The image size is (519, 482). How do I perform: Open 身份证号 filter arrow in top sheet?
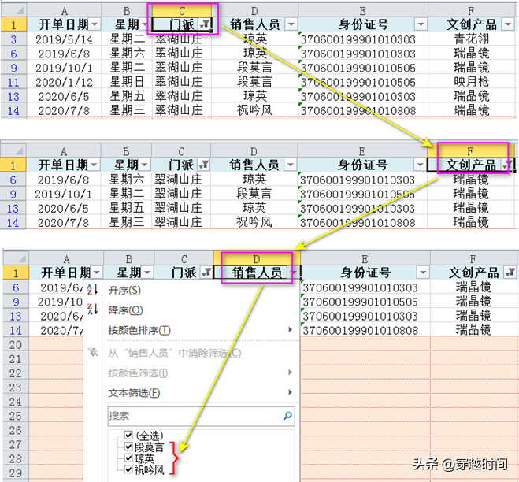[421, 24]
